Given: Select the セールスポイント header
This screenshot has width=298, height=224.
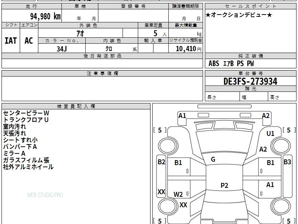Looking at the screenshot, I should pyautogui.click(x=250, y=6).
